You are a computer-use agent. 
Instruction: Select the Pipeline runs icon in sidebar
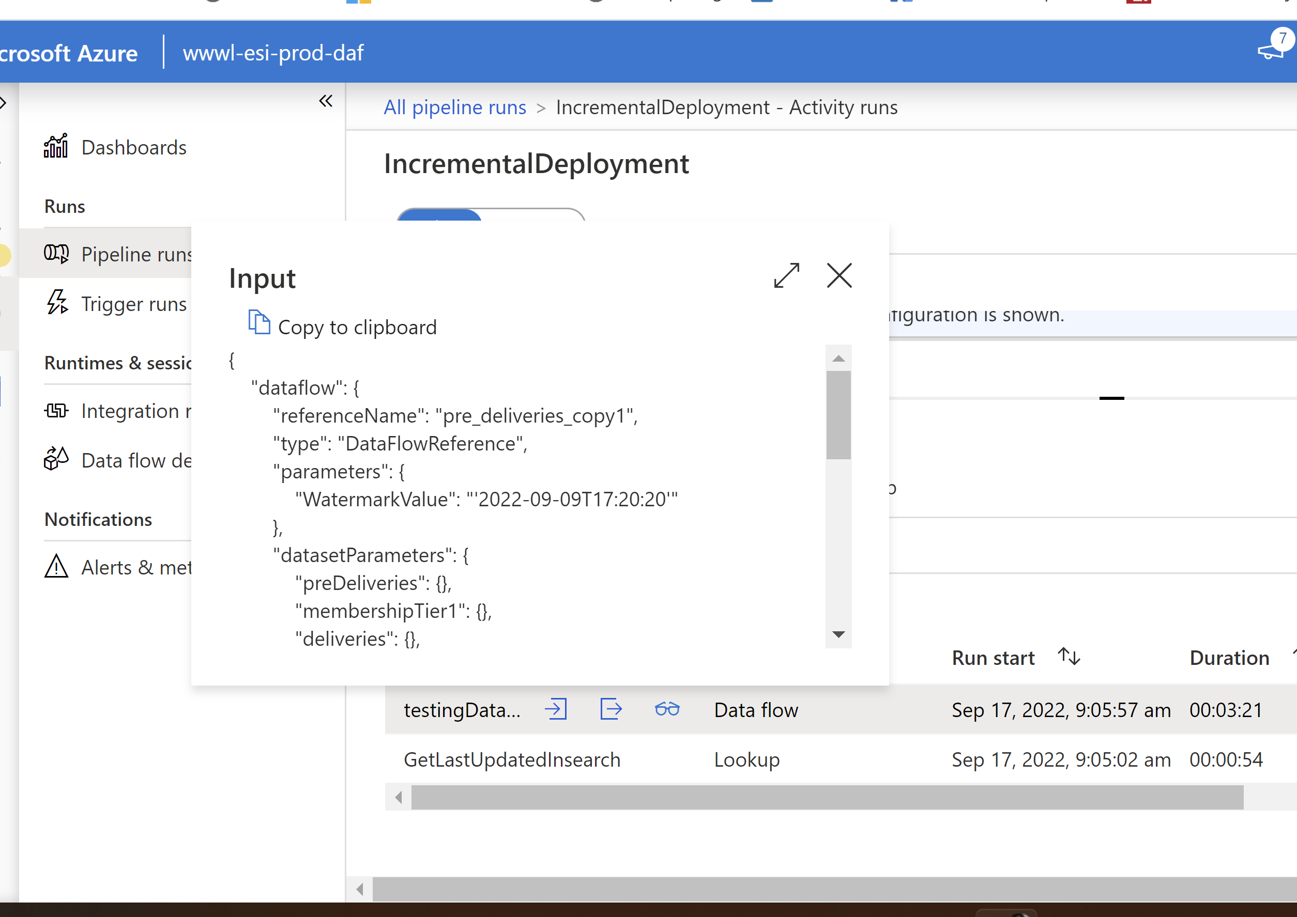point(56,254)
